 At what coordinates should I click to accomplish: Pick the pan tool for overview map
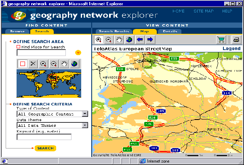(64, 64)
